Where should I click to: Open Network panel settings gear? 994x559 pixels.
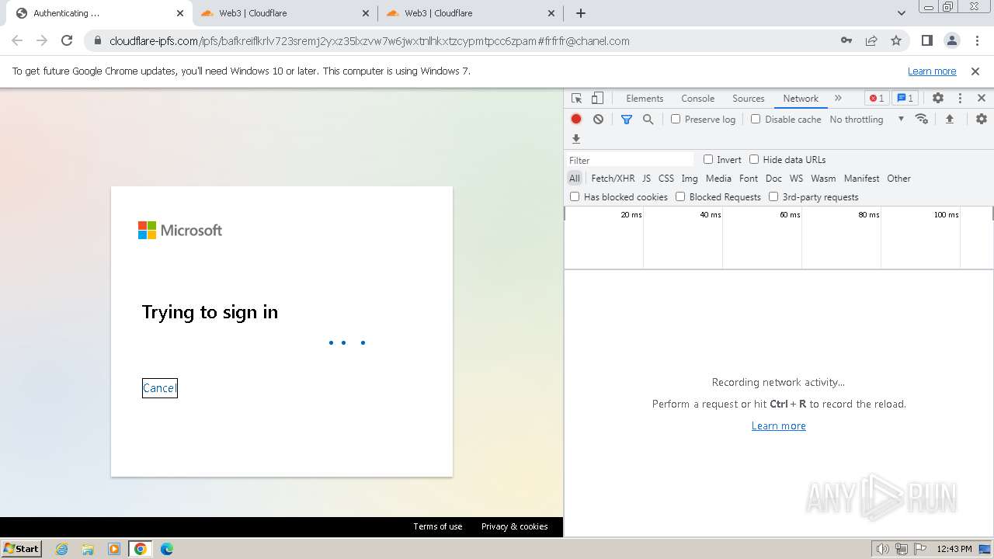coord(982,119)
